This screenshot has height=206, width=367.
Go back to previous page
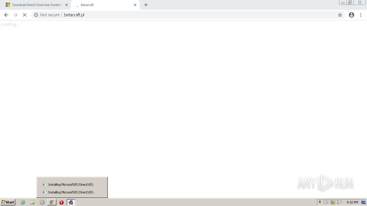pyautogui.click(x=6, y=15)
